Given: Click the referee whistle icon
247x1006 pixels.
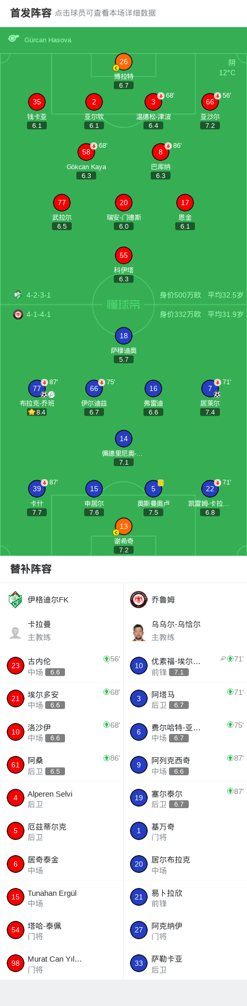Looking at the screenshot, I should tap(14, 39).
